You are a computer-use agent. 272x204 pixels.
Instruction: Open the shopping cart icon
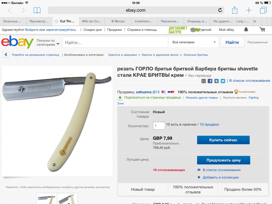pyautogui.click(x=262, y=29)
